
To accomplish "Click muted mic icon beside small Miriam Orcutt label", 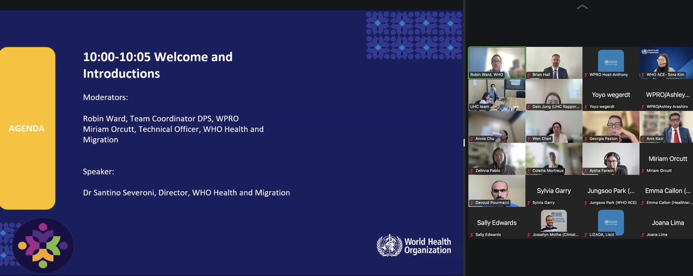I will [x=643, y=171].
